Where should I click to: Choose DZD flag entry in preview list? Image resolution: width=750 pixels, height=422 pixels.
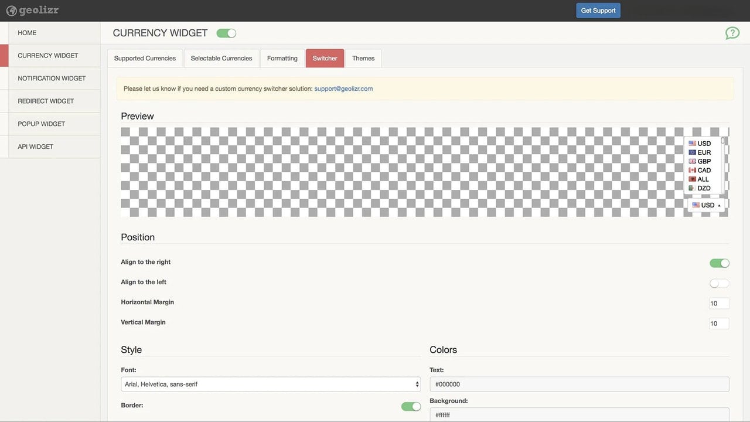click(x=700, y=188)
